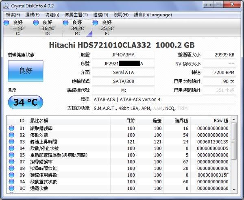Click the S.M.A.R.T. supported features field

click(x=164, y=108)
